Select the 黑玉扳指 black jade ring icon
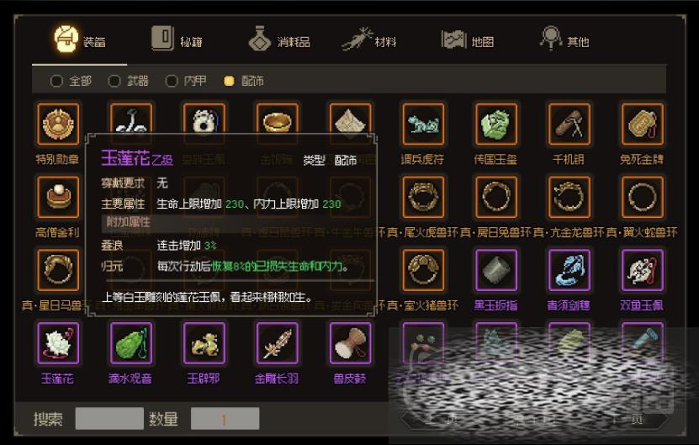 tap(496, 270)
